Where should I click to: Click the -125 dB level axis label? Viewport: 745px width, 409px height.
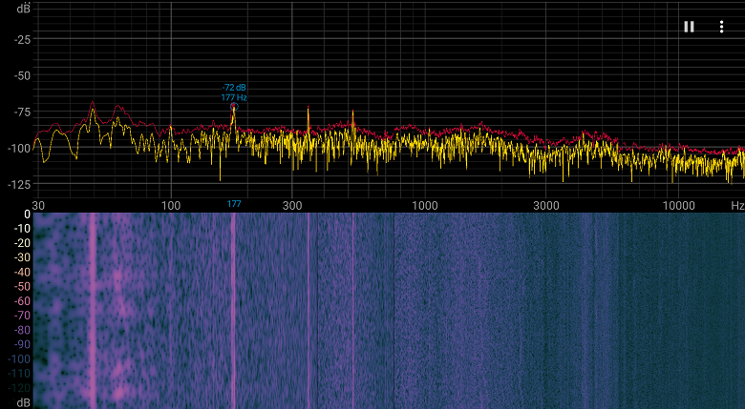[19, 184]
